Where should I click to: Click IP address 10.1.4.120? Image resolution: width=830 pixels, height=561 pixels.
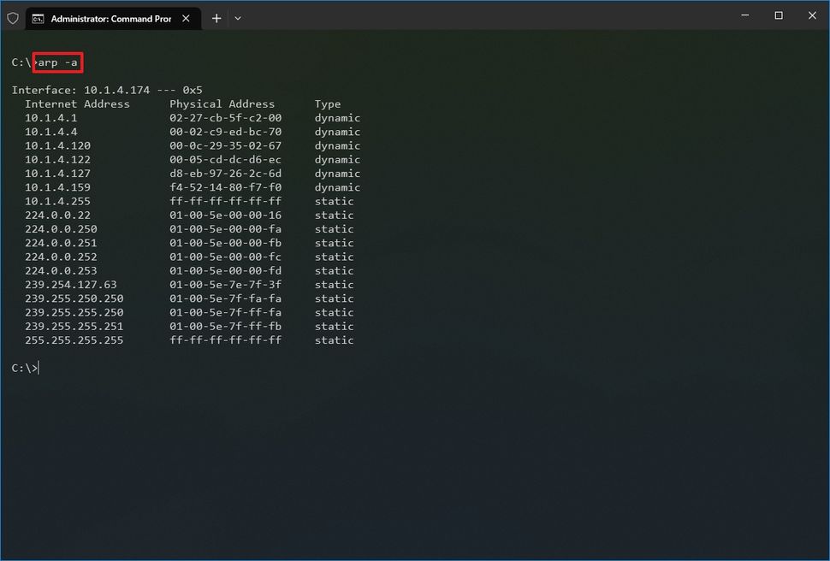coord(57,145)
